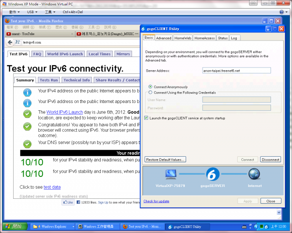Click the Close button in gogoCLIENT Utility
Screen dimensions: 292x233
(x=271, y=201)
